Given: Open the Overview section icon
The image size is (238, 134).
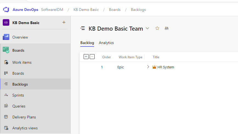Looking at the screenshot, I should [x=6, y=37].
